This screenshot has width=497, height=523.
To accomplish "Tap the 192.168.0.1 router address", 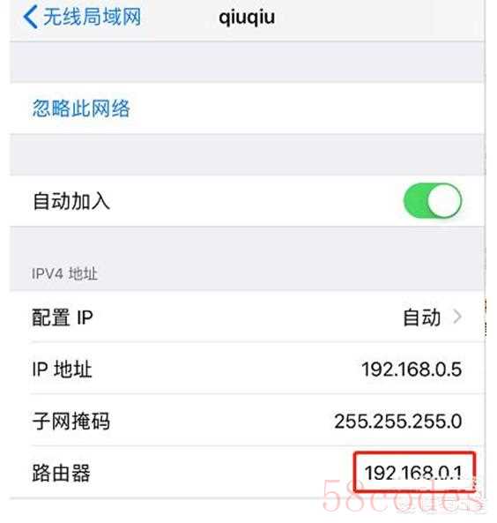I will click(413, 473).
